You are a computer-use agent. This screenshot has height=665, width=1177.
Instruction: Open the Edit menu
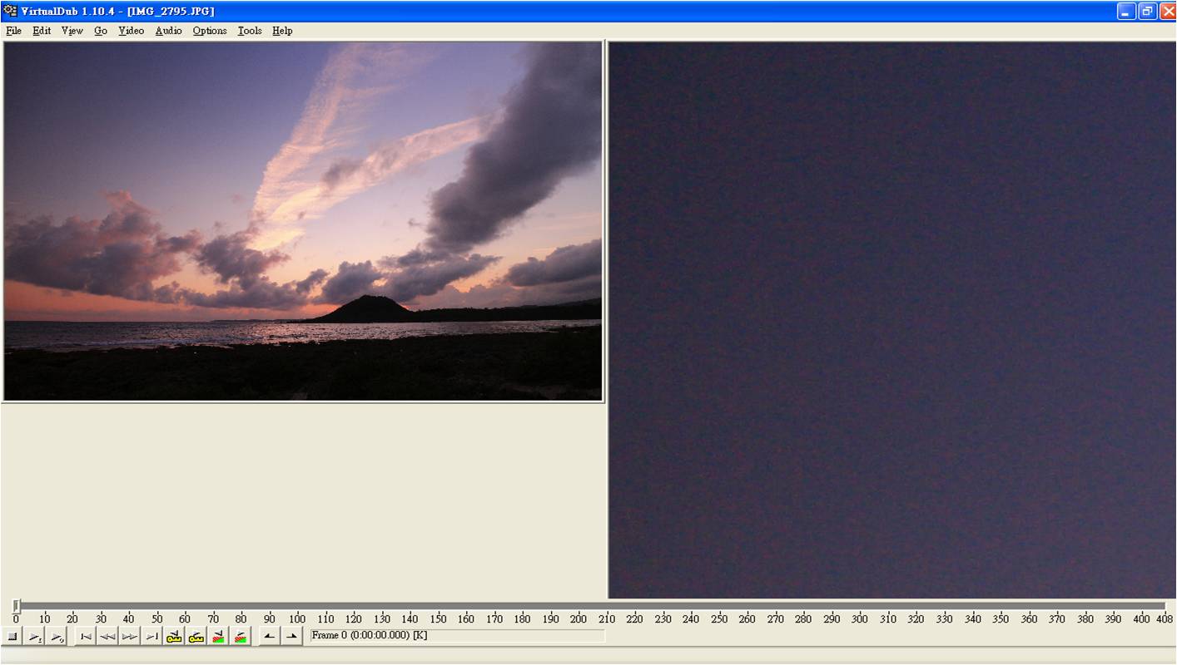pos(42,31)
